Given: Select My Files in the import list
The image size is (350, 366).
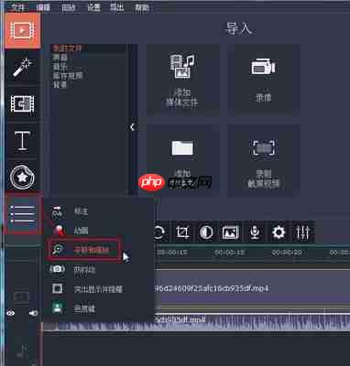Looking at the screenshot, I should click(x=68, y=48).
